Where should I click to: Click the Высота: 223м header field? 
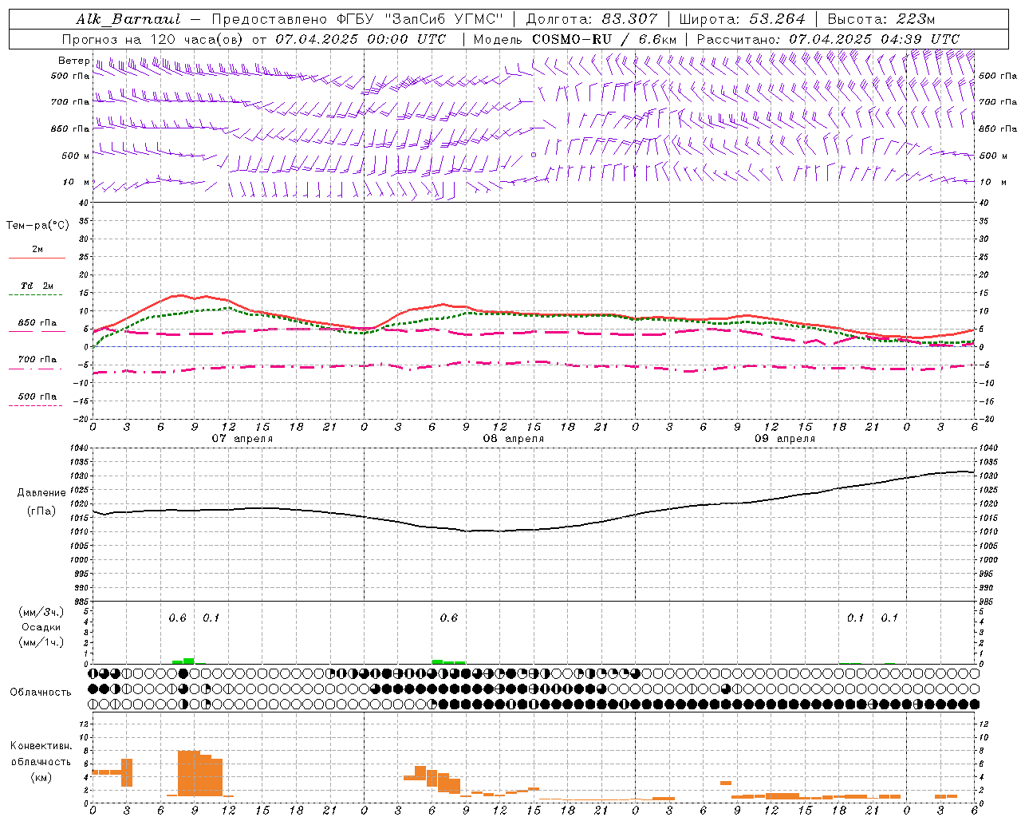tap(881, 19)
